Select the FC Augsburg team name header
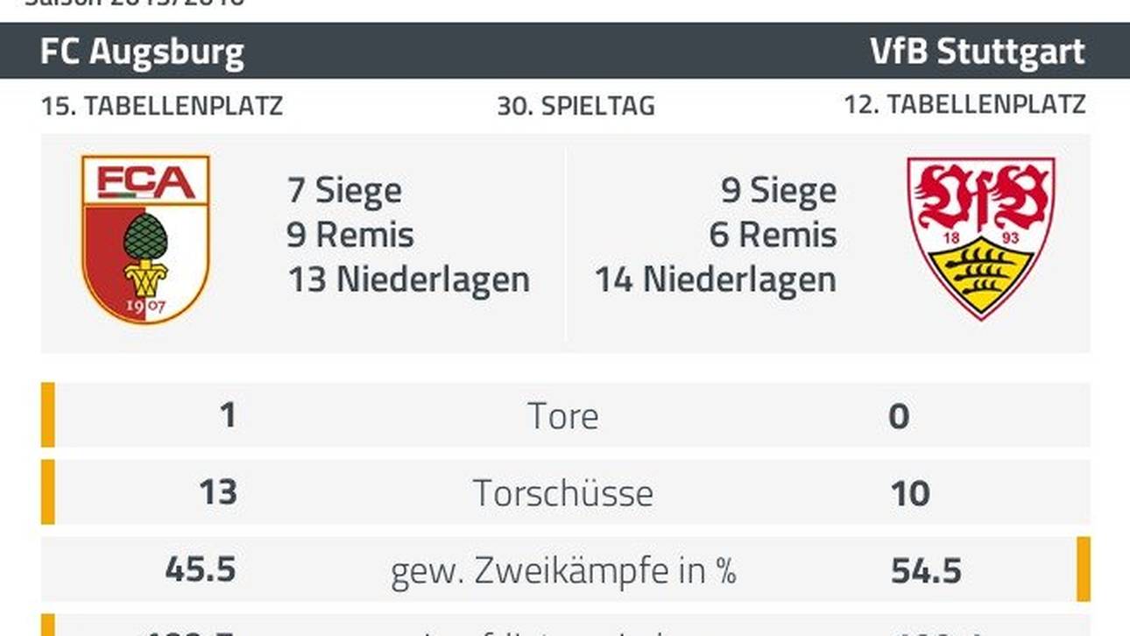The height and width of the screenshot is (636, 1130). [x=142, y=52]
